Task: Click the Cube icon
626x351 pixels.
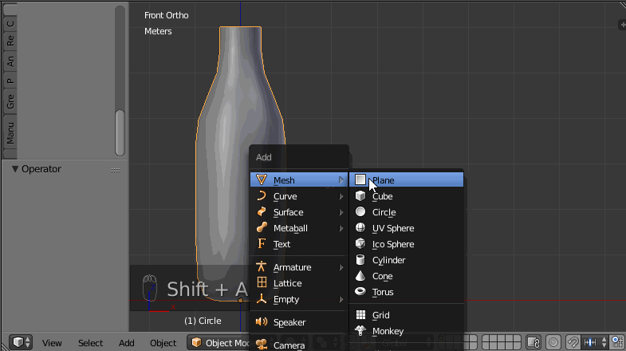Action: (x=360, y=195)
